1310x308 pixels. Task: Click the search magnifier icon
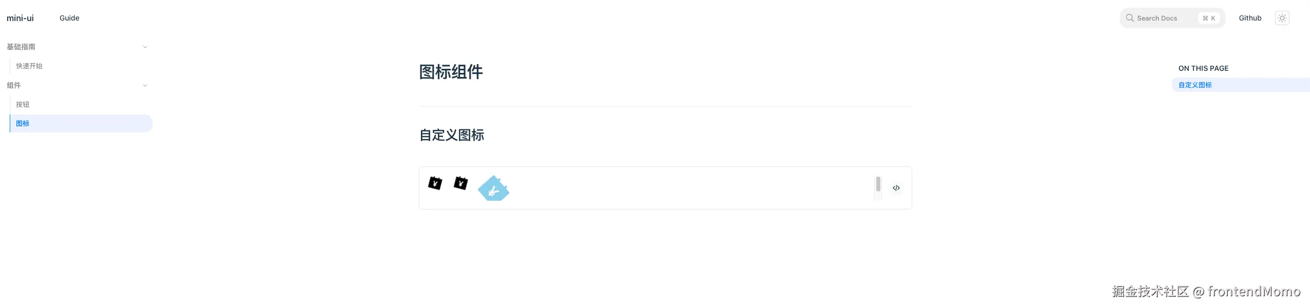click(x=1130, y=18)
